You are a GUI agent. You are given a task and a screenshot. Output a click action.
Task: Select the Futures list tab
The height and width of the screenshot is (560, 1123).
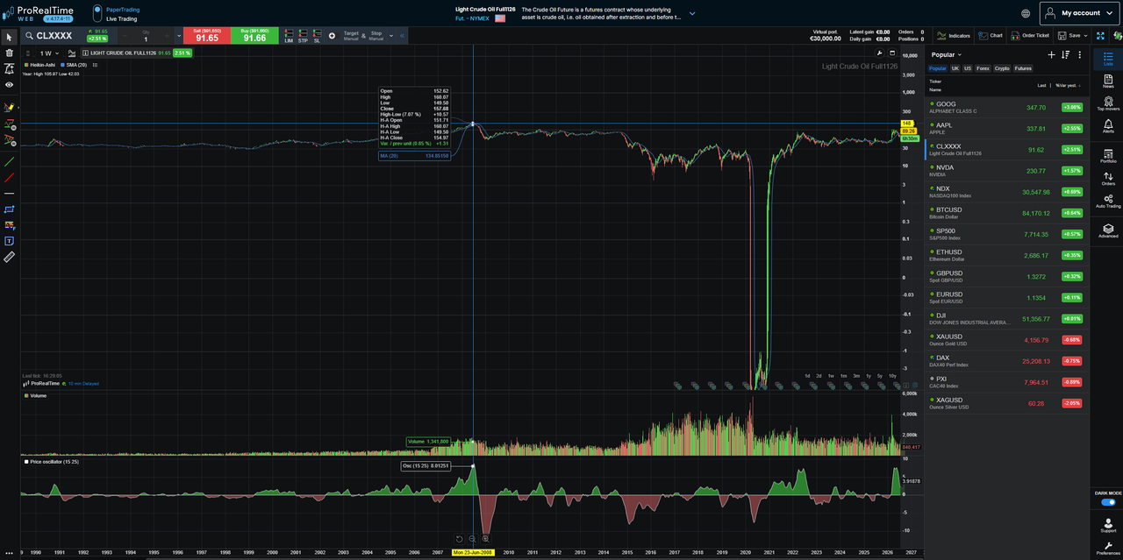[1023, 68]
